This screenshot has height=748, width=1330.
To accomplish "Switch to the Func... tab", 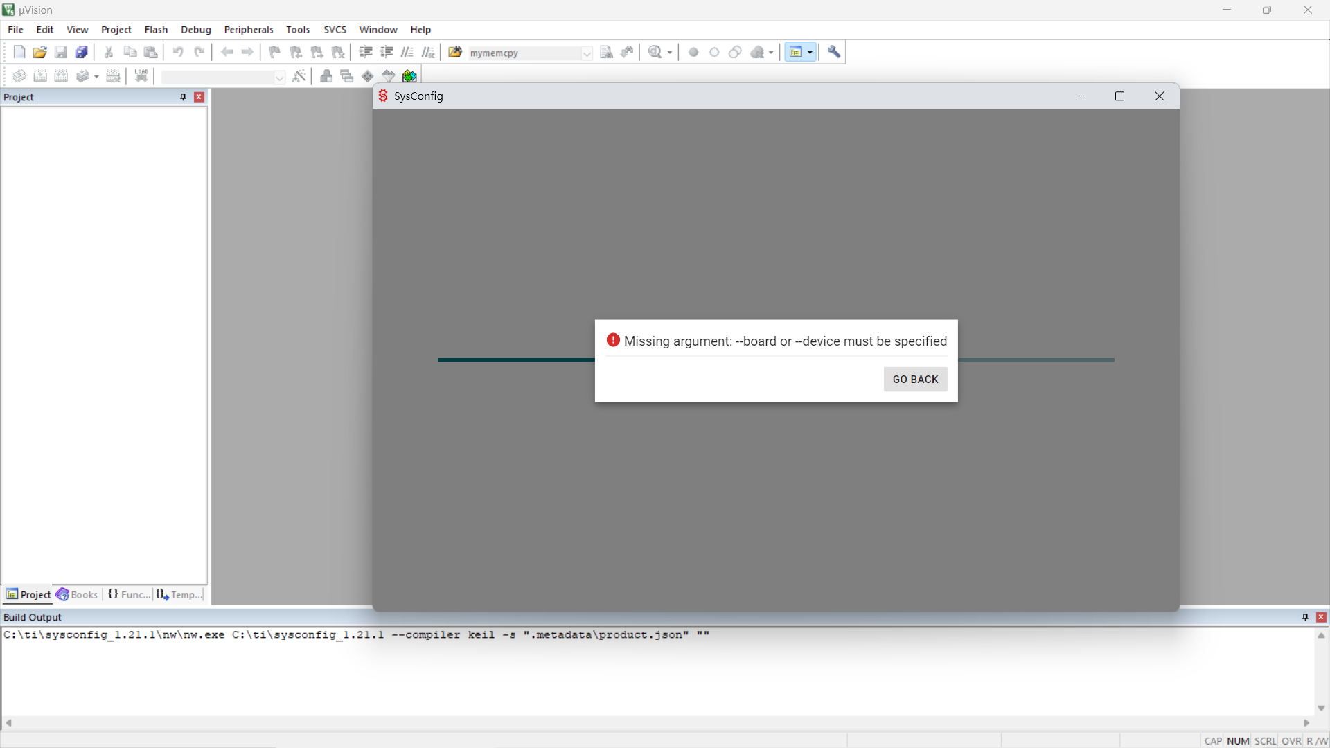I will point(129,594).
